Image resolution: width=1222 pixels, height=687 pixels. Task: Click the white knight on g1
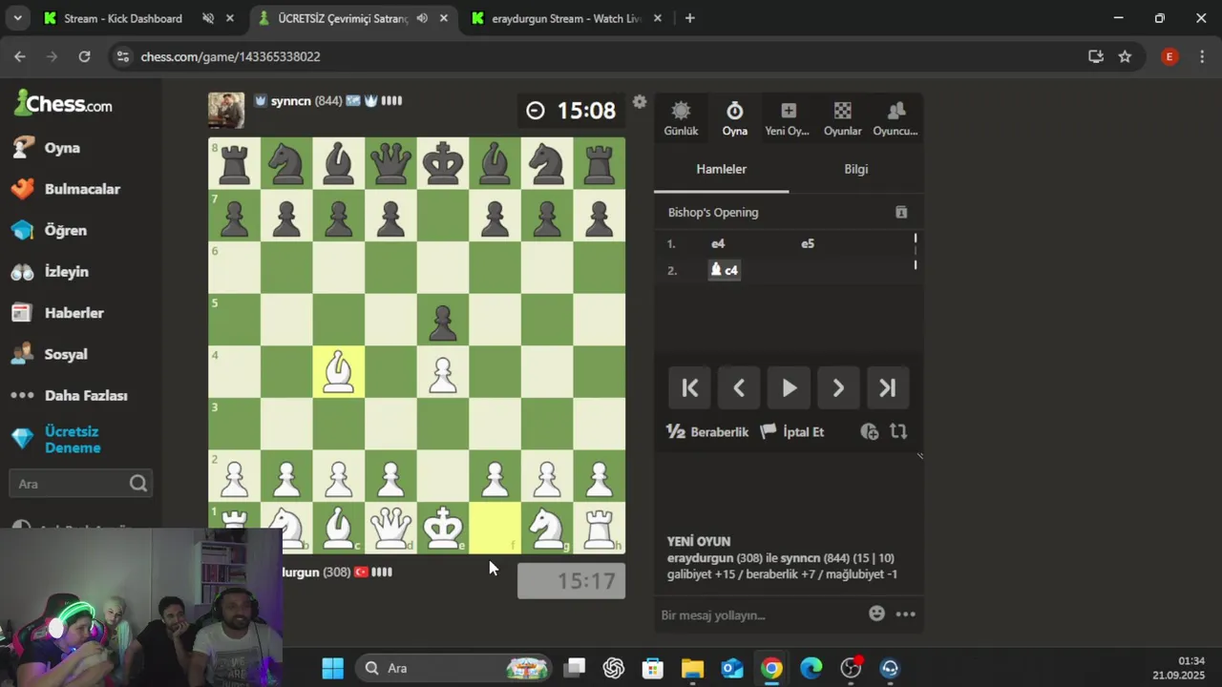[547, 528]
